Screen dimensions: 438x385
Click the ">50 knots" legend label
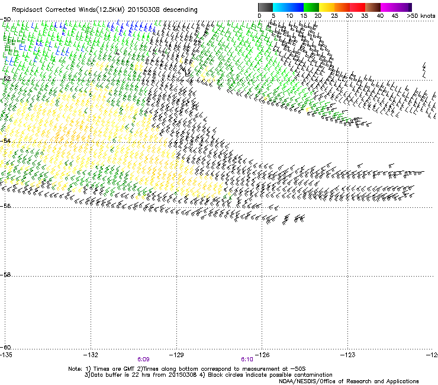[421, 16]
